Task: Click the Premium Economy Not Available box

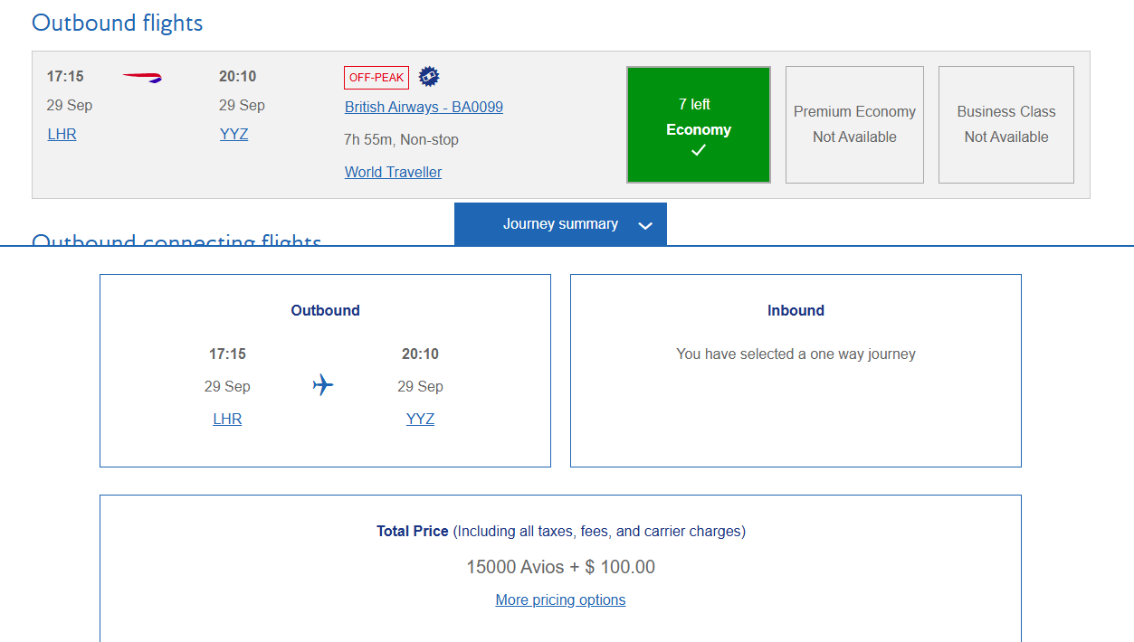Action: (x=854, y=125)
